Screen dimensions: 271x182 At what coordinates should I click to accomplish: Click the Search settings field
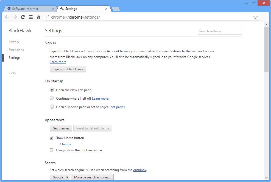point(220,31)
